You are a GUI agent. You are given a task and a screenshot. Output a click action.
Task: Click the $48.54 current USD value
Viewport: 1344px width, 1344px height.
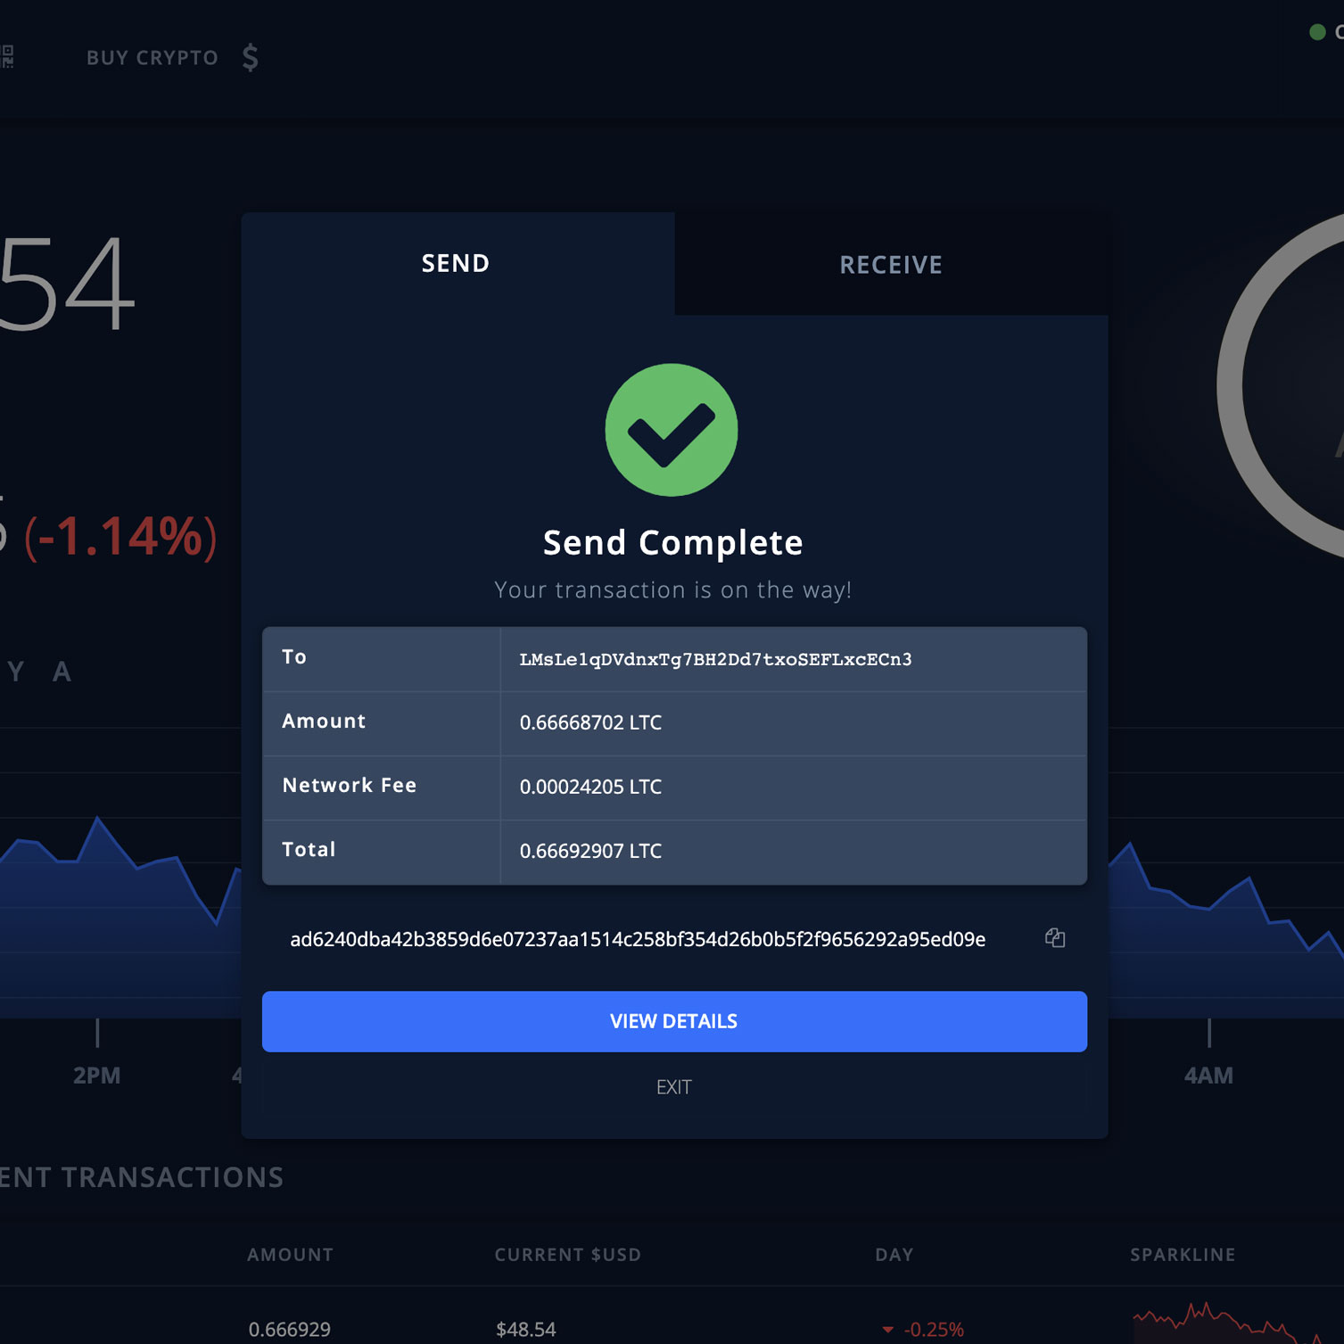click(x=526, y=1330)
